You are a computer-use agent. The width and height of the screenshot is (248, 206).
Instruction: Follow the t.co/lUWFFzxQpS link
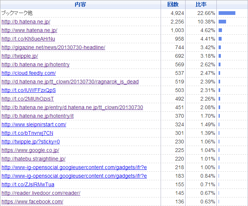click(29, 90)
